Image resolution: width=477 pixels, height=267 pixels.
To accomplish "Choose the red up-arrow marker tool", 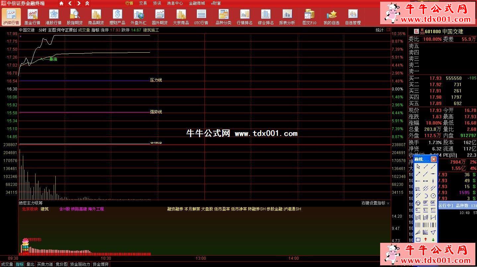I will pyautogui.click(x=426, y=240).
